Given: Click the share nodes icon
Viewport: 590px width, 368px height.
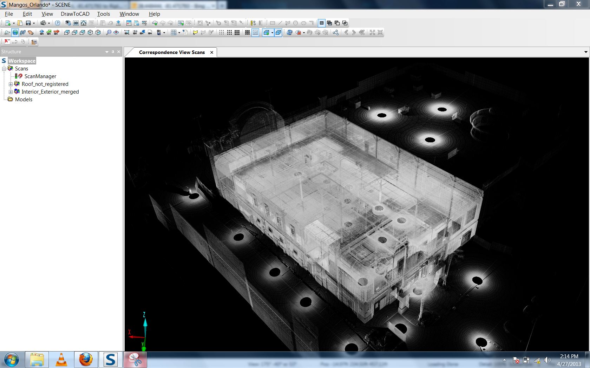Looking at the screenshot, I should 336,32.
